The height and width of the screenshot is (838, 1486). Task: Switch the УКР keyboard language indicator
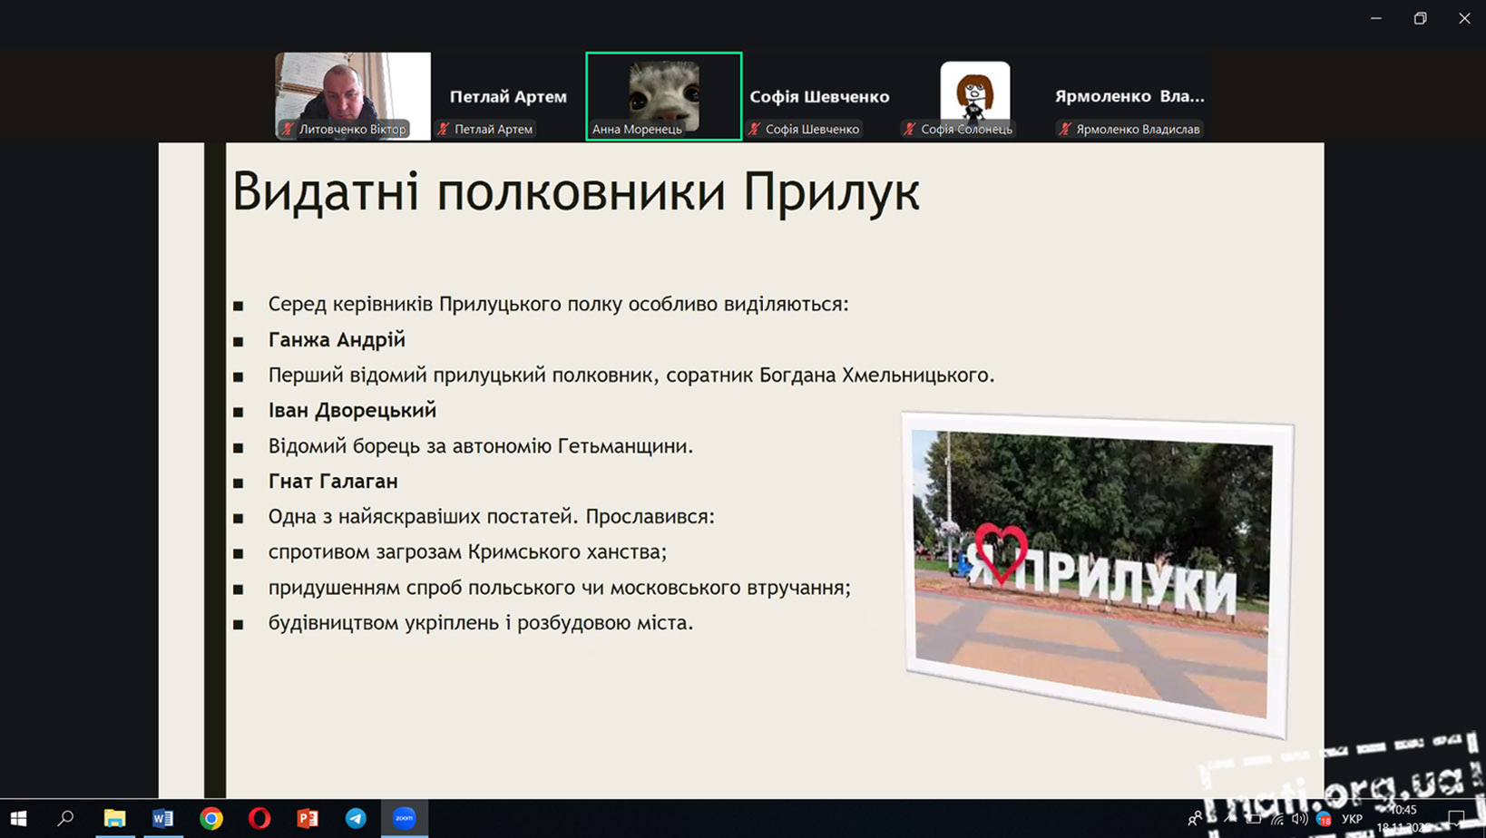click(1352, 819)
